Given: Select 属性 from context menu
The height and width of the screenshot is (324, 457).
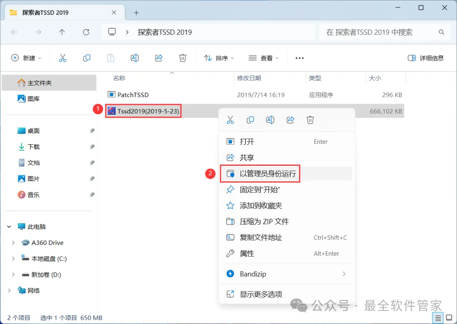Looking at the screenshot, I should tap(286, 253).
